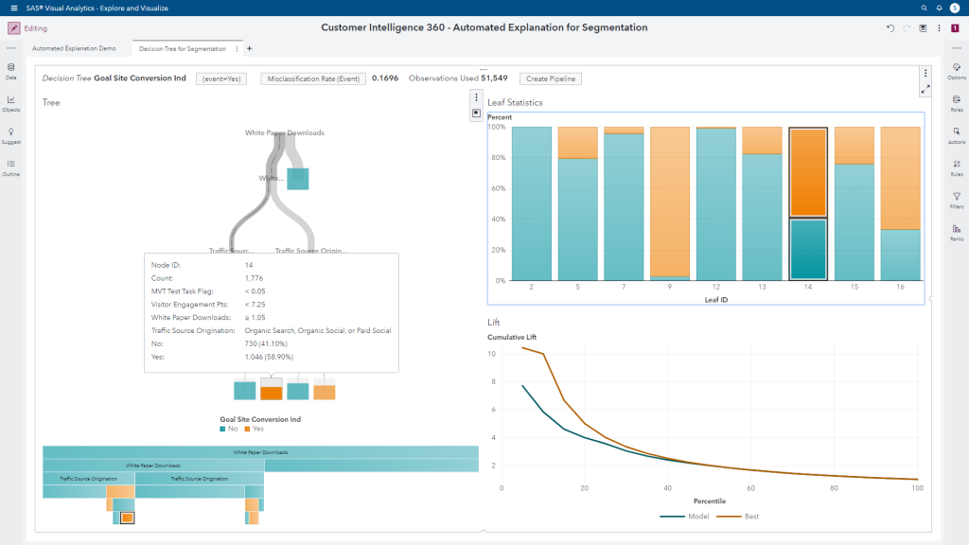Click the Create Pipeline button
Viewport: 969px width, 545px height.
[551, 79]
